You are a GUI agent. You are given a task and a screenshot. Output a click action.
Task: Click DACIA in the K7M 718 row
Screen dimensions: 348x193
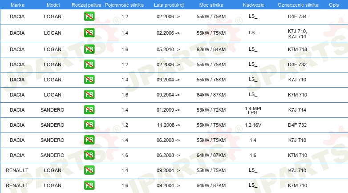[x=17, y=49]
